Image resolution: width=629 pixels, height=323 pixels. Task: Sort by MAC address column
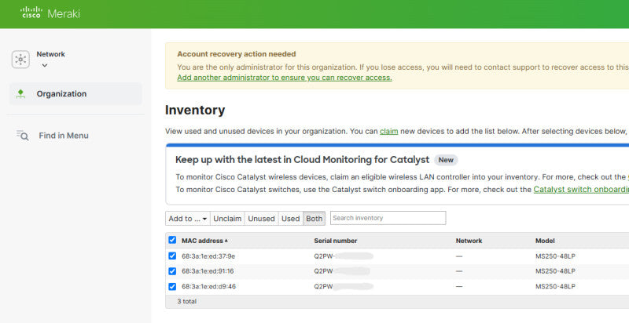pos(204,241)
